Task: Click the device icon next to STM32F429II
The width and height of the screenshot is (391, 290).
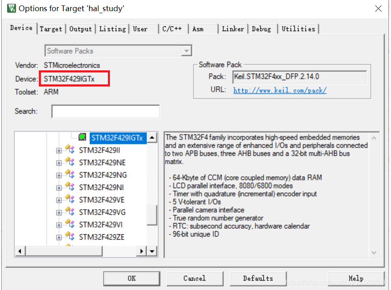Action: (69, 150)
